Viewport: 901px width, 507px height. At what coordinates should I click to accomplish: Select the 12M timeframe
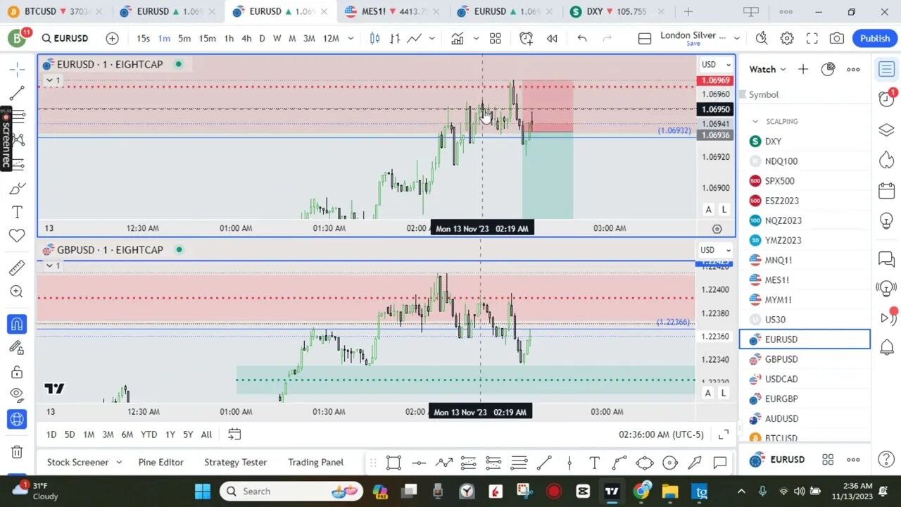331,39
